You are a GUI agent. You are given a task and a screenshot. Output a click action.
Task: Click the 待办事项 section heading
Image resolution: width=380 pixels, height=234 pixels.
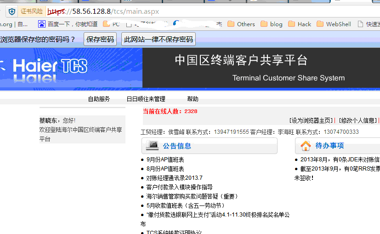pos(329,145)
